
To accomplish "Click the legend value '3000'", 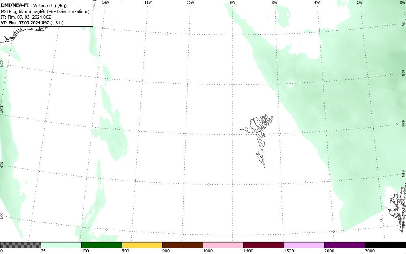I will pos(370,251).
